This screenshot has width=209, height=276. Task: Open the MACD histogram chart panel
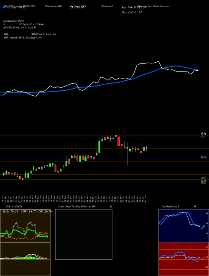tap(25, 259)
